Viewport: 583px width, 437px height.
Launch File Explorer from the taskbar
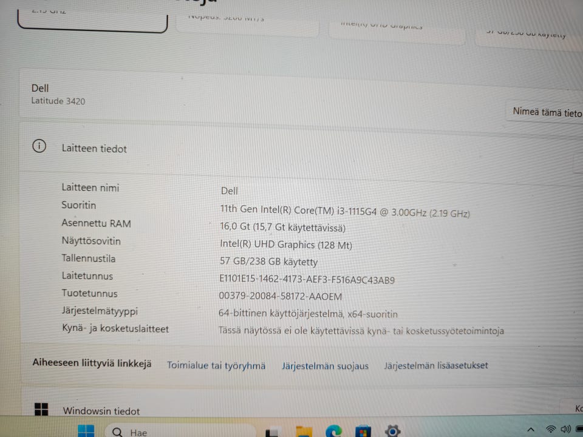point(304,432)
